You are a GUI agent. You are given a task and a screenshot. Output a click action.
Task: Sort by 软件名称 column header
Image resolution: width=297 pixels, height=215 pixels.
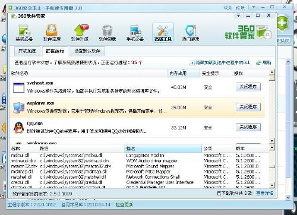tap(89, 74)
